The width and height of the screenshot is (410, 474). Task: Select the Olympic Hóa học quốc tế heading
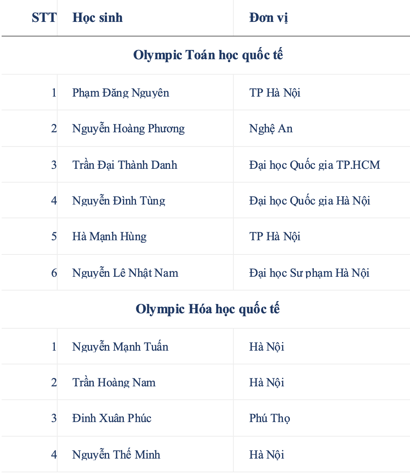point(208,309)
